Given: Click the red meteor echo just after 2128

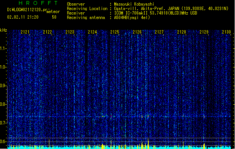Looking at the screenshot, I should coord(183,116).
